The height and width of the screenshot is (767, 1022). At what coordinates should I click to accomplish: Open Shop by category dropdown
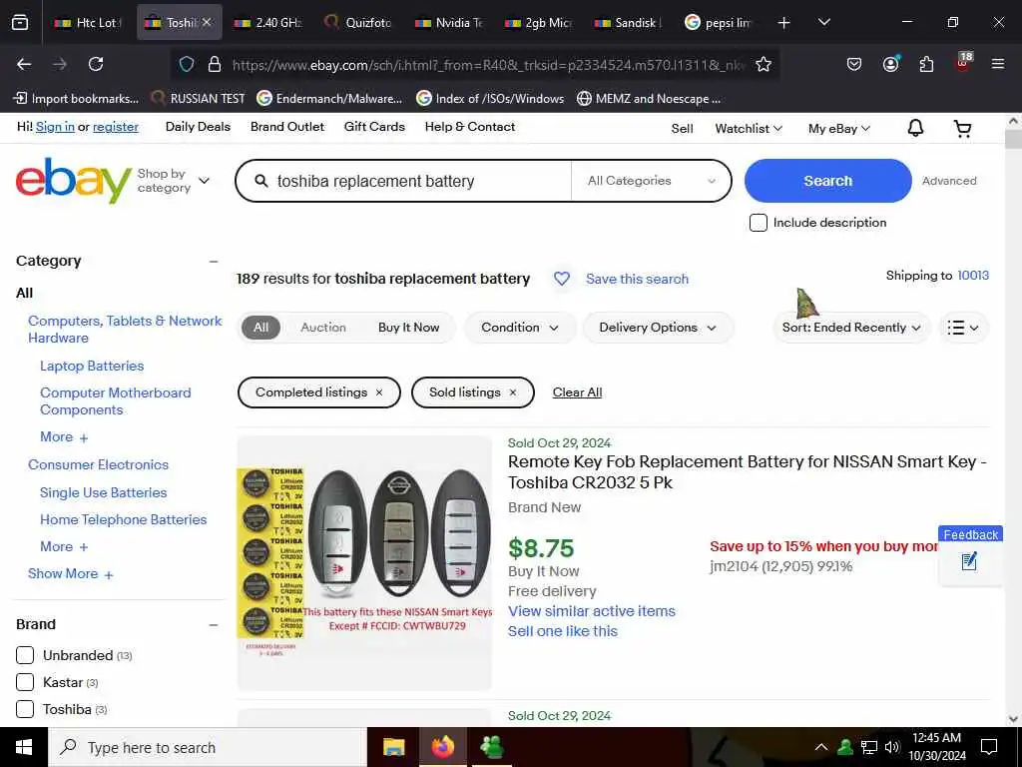click(174, 181)
